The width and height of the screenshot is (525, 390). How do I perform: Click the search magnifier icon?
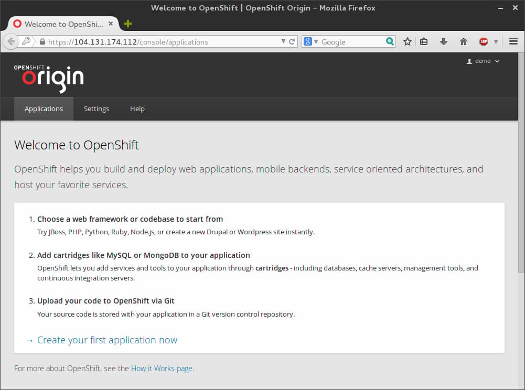(x=390, y=41)
